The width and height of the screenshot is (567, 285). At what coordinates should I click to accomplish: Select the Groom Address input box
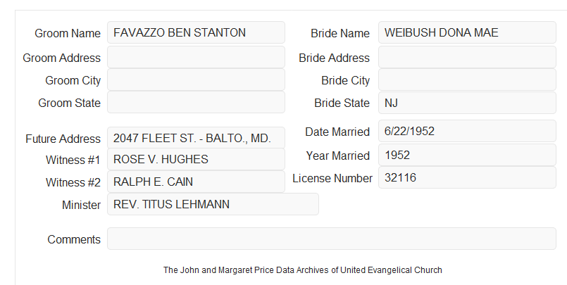pyautogui.click(x=196, y=57)
